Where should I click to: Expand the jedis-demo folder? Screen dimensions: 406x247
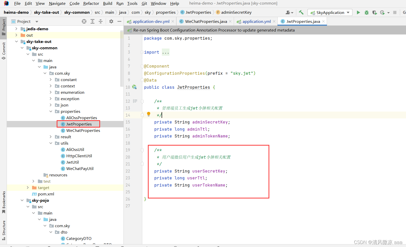(x=16, y=29)
